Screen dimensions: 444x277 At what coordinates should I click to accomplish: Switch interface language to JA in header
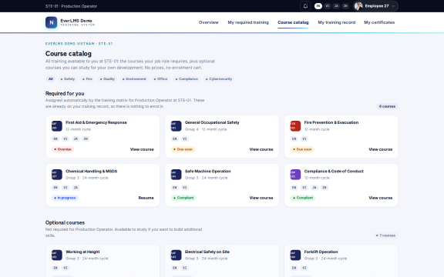[x=336, y=6]
